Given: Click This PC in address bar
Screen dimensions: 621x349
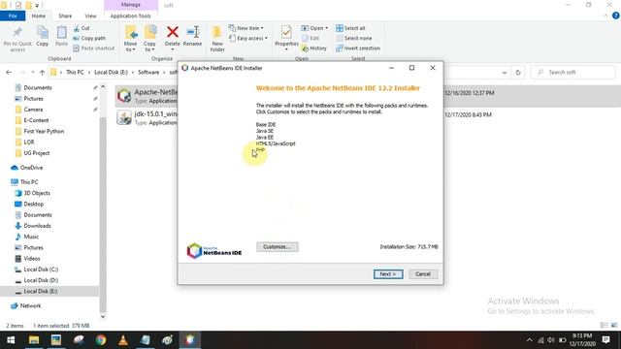Looking at the screenshot, I should (75, 73).
